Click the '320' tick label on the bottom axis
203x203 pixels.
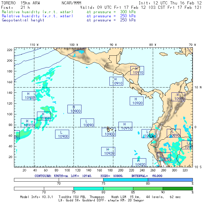click(185, 170)
